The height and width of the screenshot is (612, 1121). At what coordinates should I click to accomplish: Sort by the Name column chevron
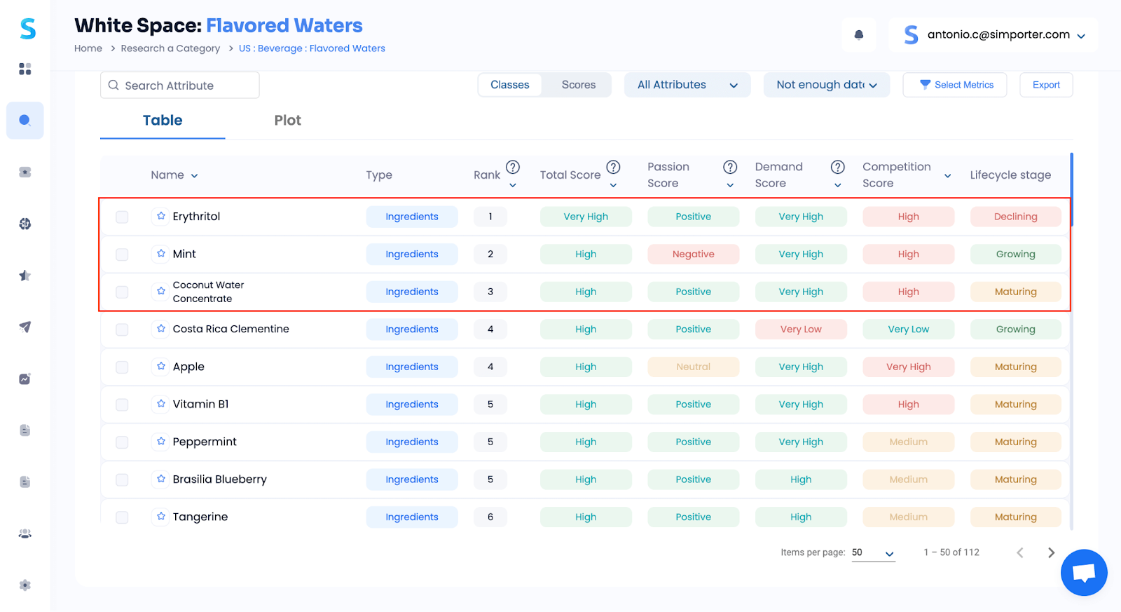[194, 176]
